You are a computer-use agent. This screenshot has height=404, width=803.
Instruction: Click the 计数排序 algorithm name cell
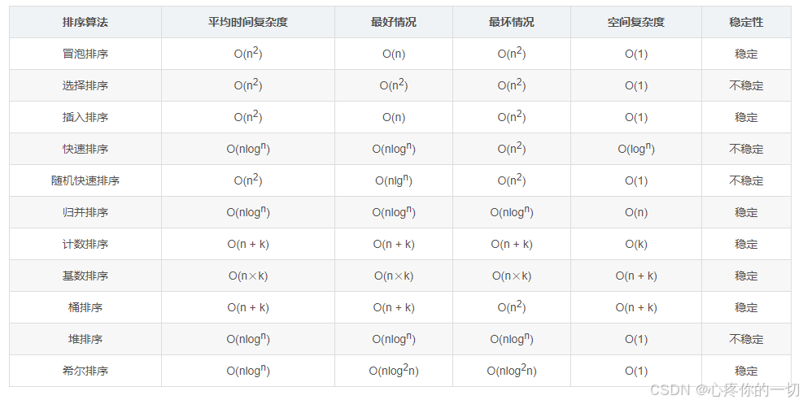(85, 244)
